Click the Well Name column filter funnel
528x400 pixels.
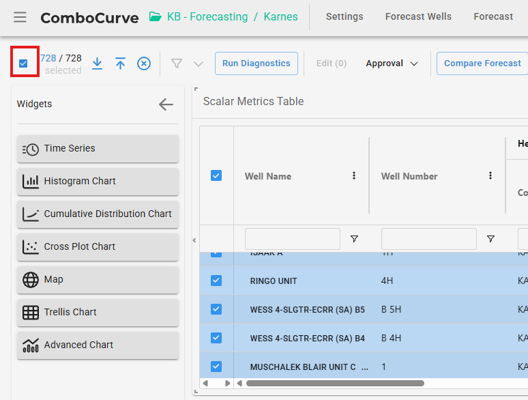[354, 239]
